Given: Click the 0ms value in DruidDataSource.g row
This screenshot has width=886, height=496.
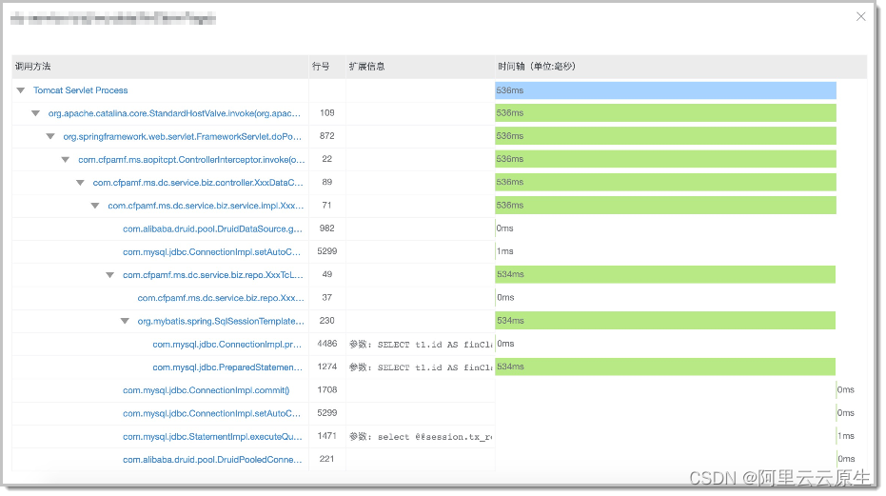Looking at the screenshot, I should [505, 228].
